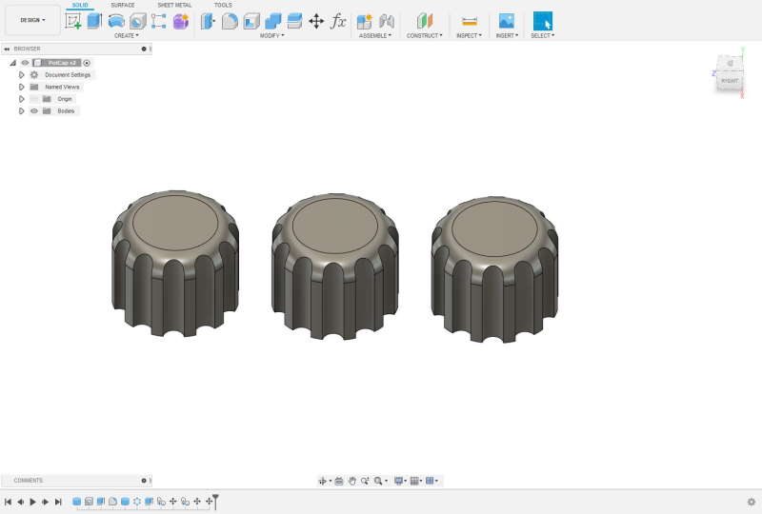Viewport: 762px width, 514px height.
Task: Collapse the Browser panel with double-arrow
Action: coord(7,49)
